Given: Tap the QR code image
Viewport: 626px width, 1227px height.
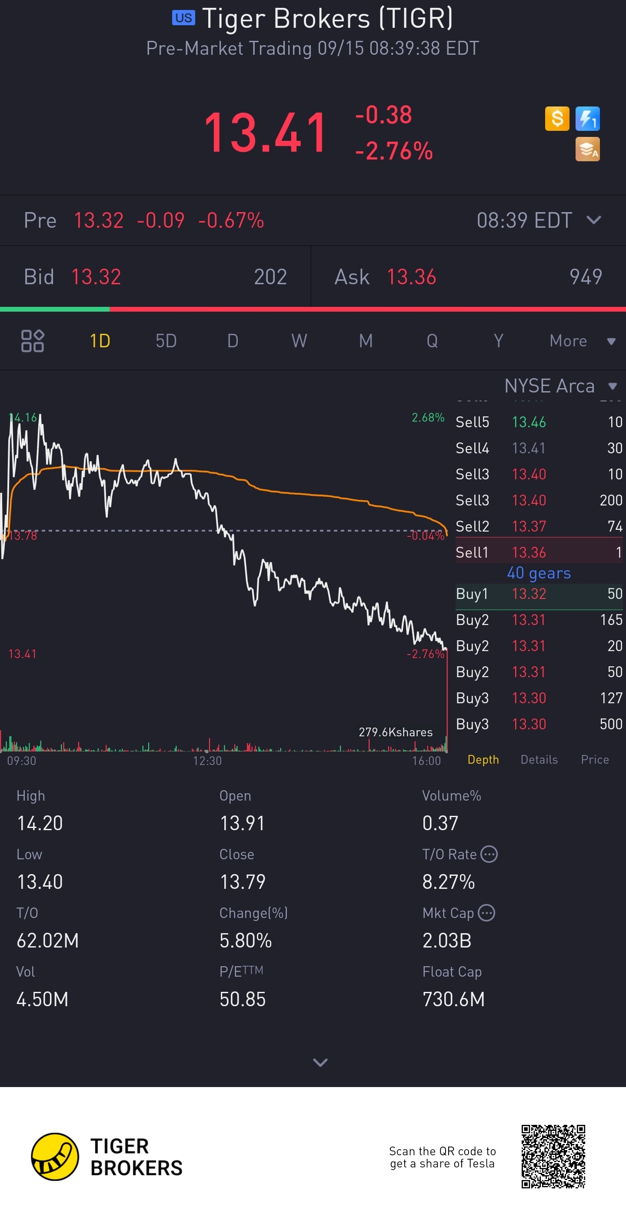Looking at the screenshot, I should coord(553,1157).
